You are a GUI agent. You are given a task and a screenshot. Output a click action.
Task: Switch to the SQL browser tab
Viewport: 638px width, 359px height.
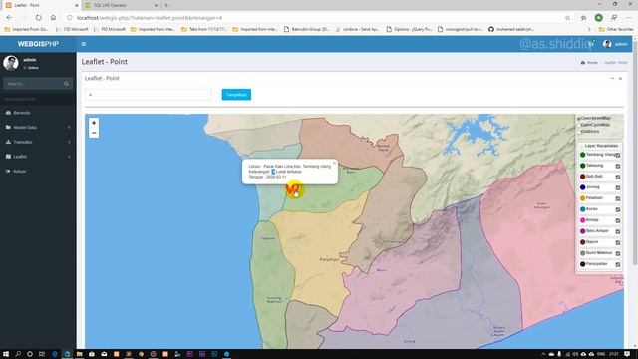pyautogui.click(x=122, y=5)
